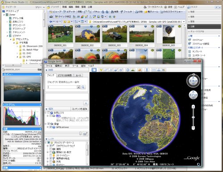Open the 取得 menu in Zoner
223x172 pixels.
click(64, 7)
